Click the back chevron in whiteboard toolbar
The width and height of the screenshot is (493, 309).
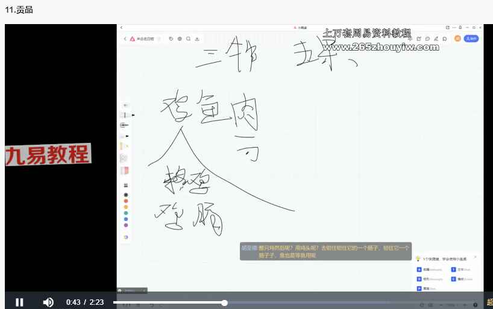125,39
